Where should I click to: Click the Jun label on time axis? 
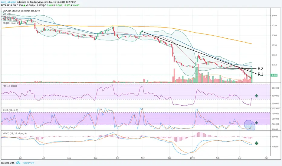pos(21,158)
